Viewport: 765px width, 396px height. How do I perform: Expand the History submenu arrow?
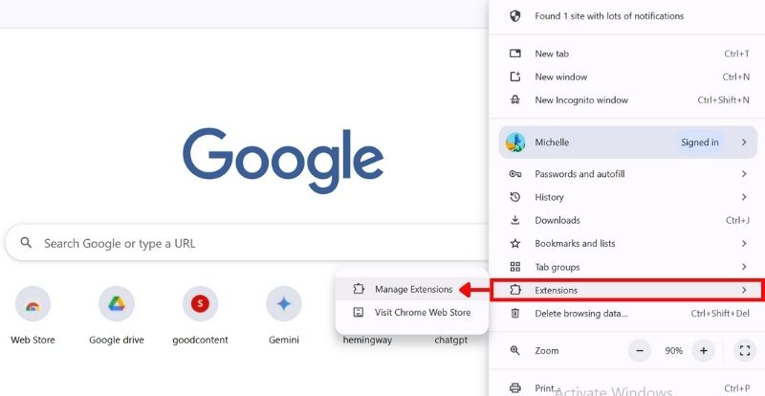pyautogui.click(x=744, y=197)
